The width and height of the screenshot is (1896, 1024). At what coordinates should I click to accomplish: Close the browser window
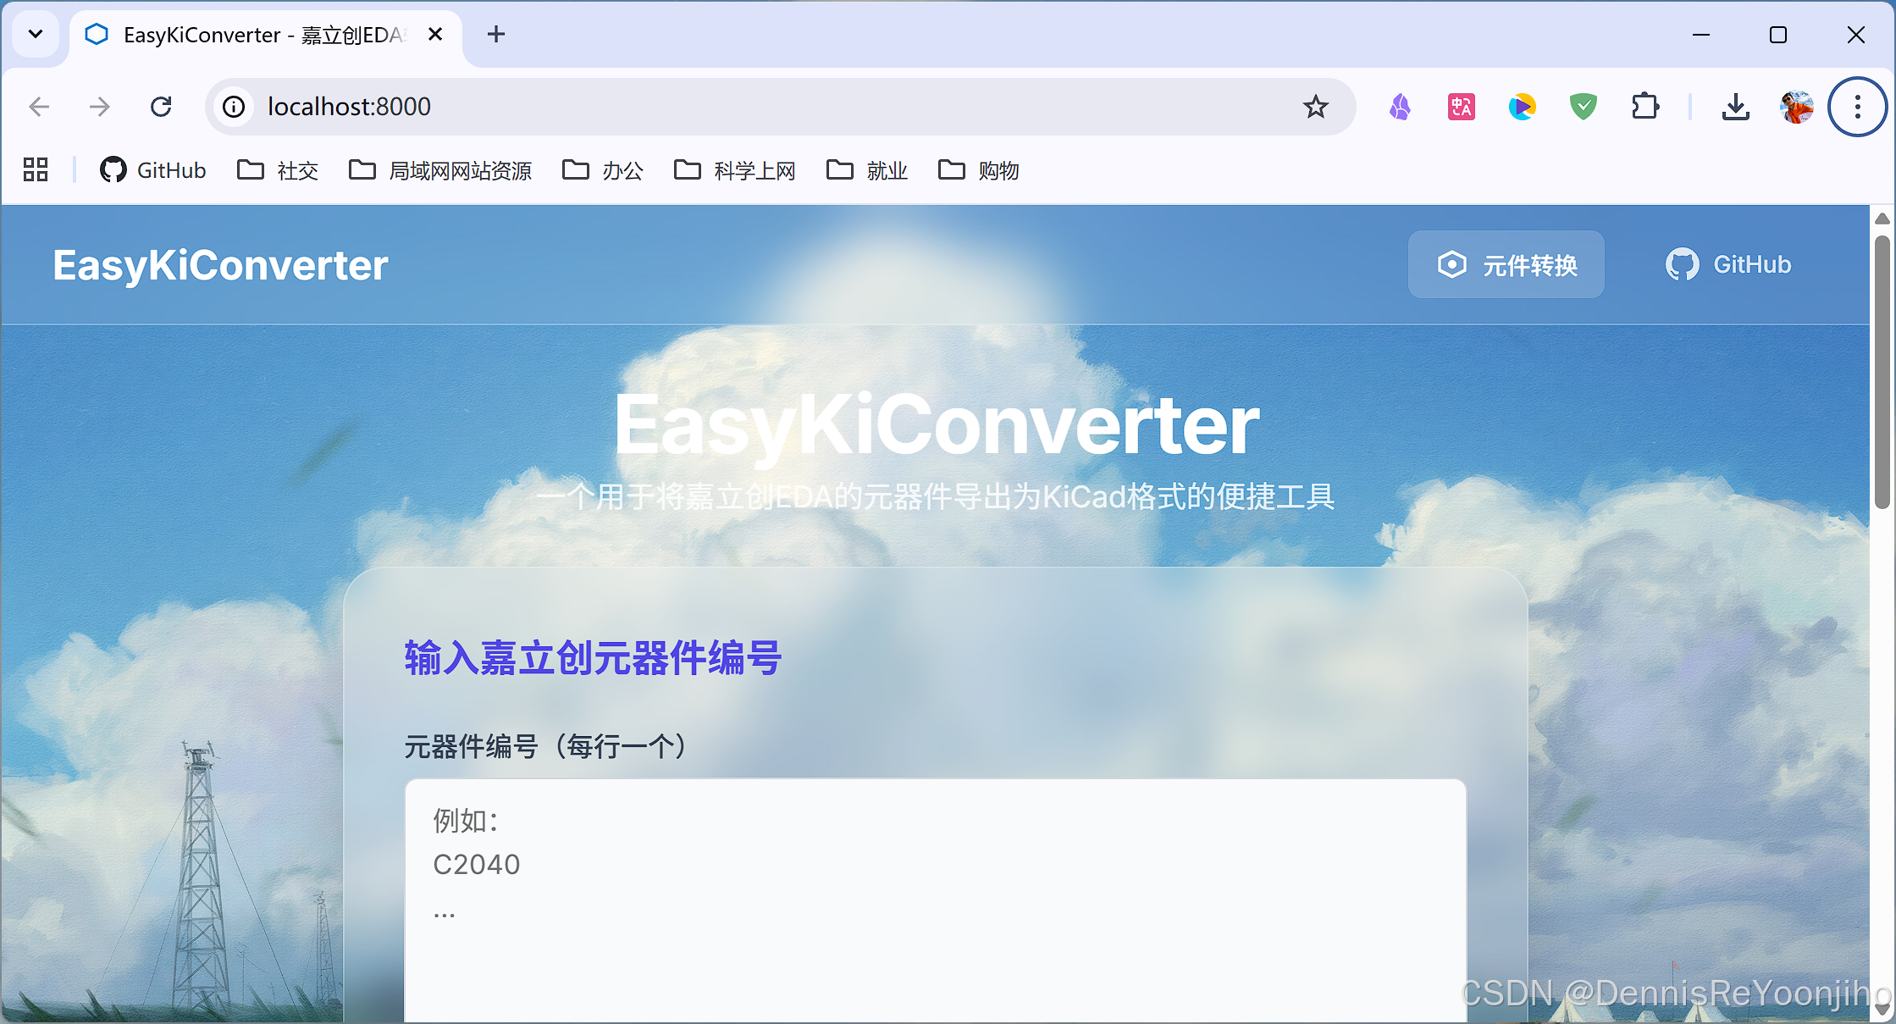point(1855,35)
